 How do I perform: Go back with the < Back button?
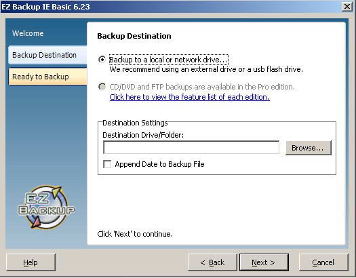212,262
